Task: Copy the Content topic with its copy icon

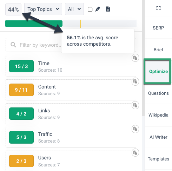Action: [x=135, y=81]
